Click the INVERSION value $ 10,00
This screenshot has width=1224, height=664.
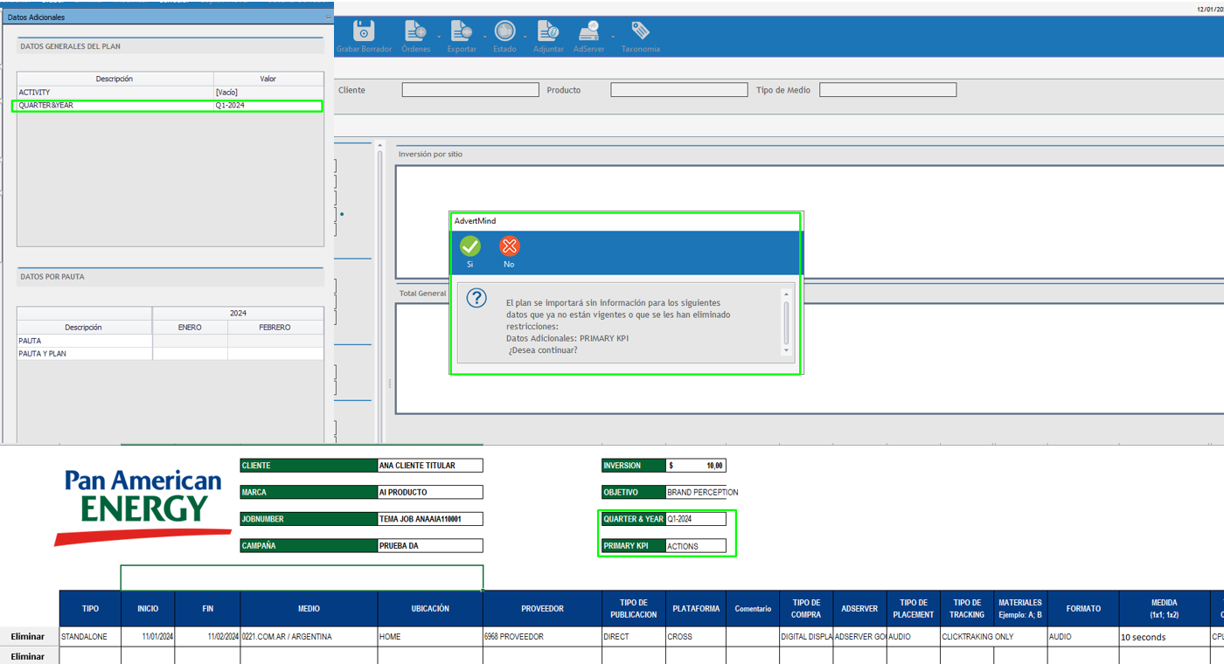pyautogui.click(x=695, y=466)
